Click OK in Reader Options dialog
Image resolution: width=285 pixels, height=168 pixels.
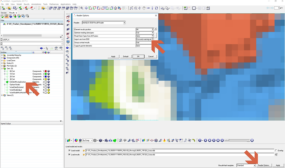click(138, 57)
